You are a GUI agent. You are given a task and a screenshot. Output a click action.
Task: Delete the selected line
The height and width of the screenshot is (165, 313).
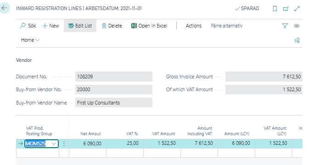click(112, 26)
